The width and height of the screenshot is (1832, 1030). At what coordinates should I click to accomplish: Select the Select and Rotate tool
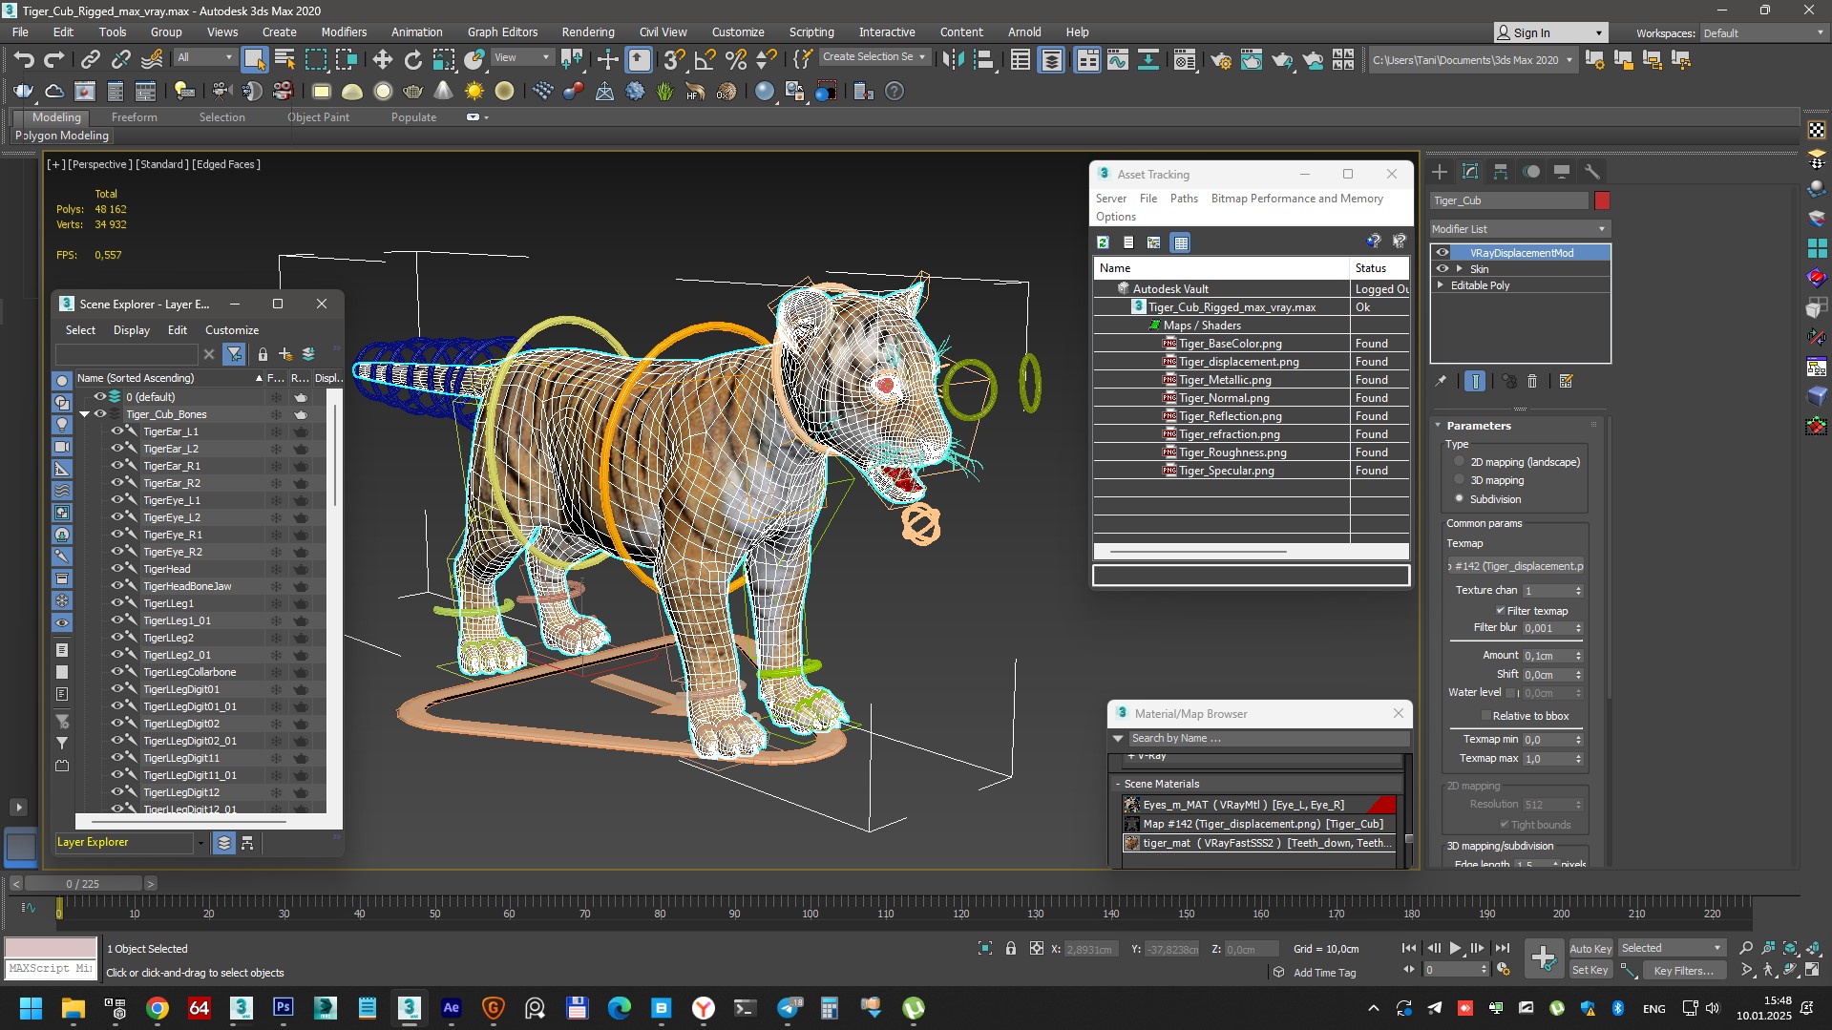tap(412, 59)
